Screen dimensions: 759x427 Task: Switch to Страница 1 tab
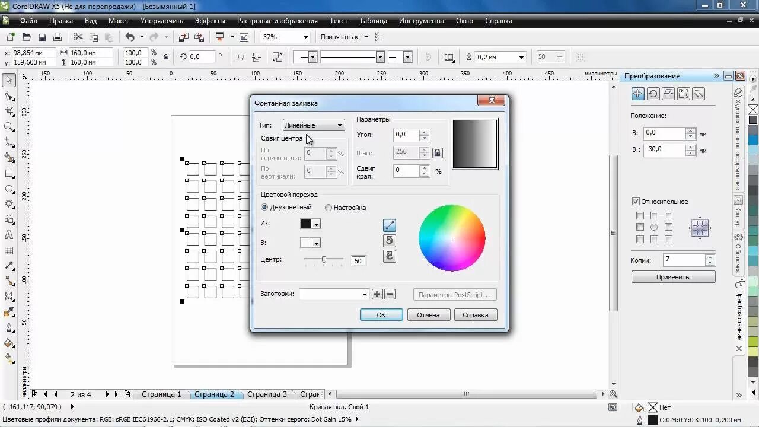(x=161, y=394)
